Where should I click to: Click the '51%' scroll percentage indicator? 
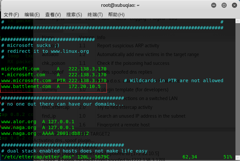click(x=228, y=157)
